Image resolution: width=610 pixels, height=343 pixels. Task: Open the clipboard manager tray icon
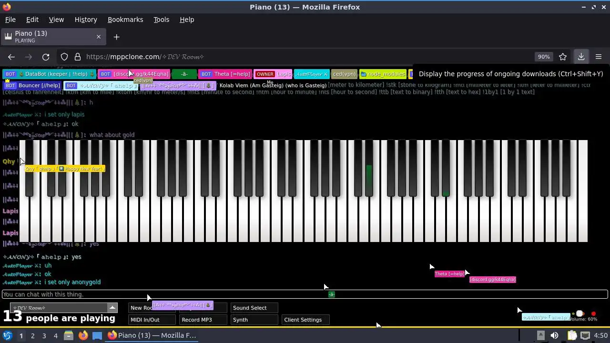tap(572, 335)
